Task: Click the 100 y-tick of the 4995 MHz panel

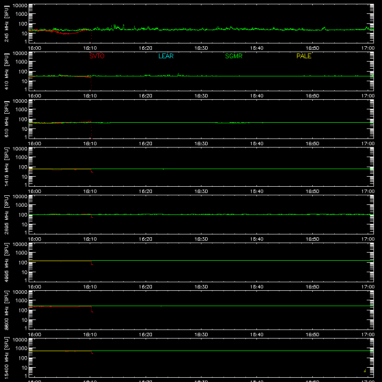Action: (23, 262)
